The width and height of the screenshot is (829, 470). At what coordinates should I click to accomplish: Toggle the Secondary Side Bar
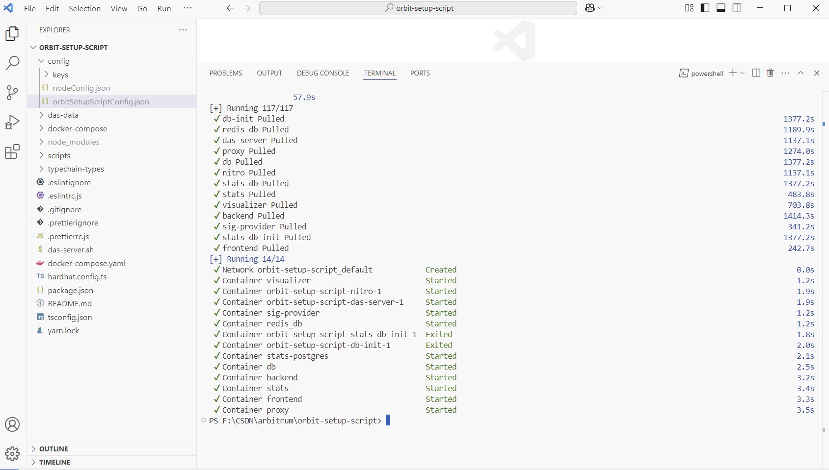[737, 8]
